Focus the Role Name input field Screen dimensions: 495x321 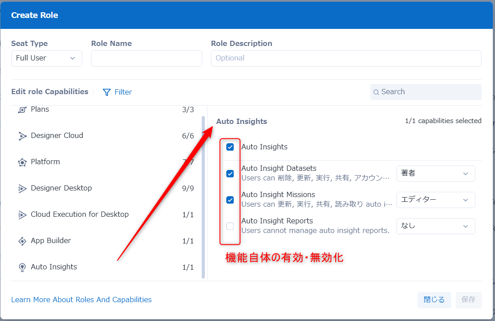(x=147, y=58)
